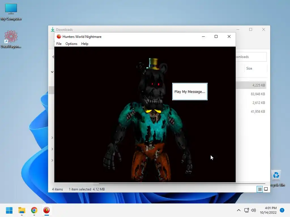Select the 41,956 KB file row
The image size is (290, 217).
[251, 111]
